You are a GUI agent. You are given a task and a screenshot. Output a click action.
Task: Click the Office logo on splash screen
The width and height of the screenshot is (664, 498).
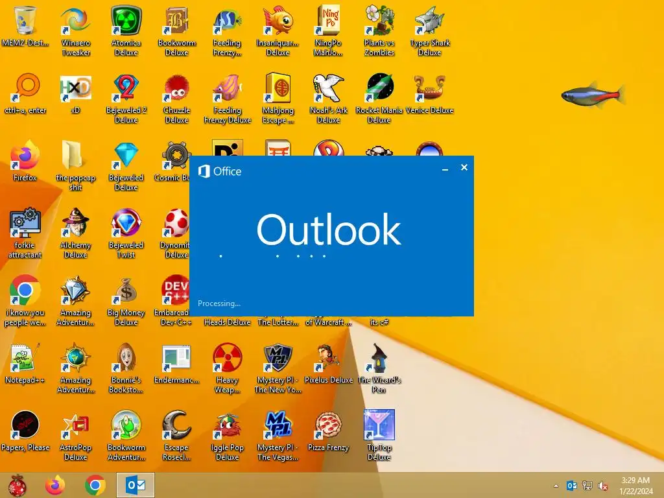click(220, 171)
